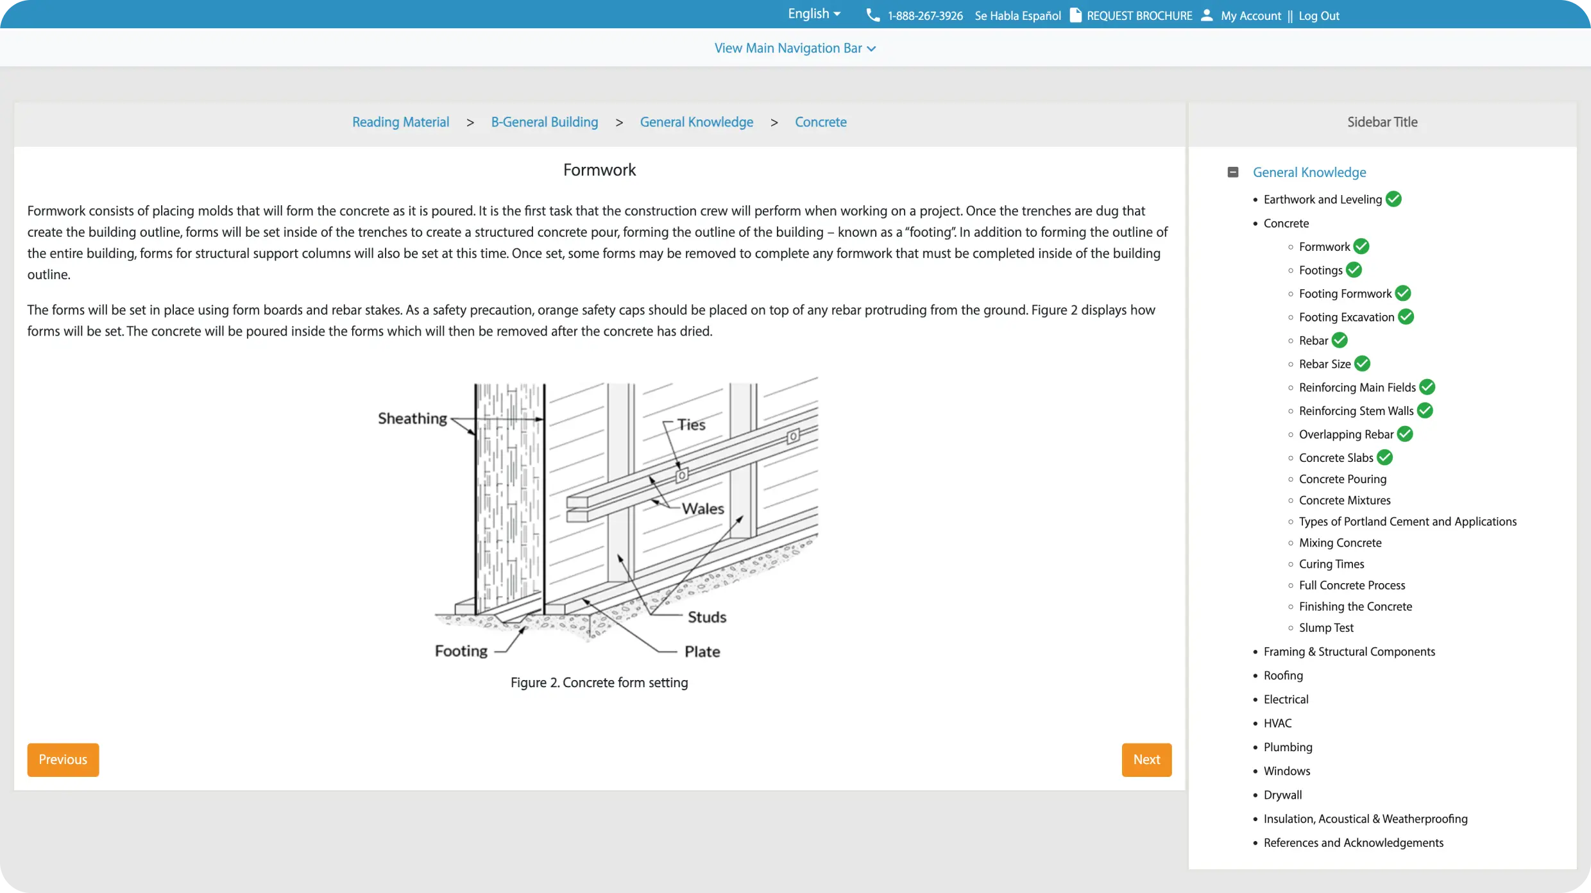Screen dimensions: 1591x893
Task: Click the completion mark next to Rebar Size
Action: click(1361, 363)
